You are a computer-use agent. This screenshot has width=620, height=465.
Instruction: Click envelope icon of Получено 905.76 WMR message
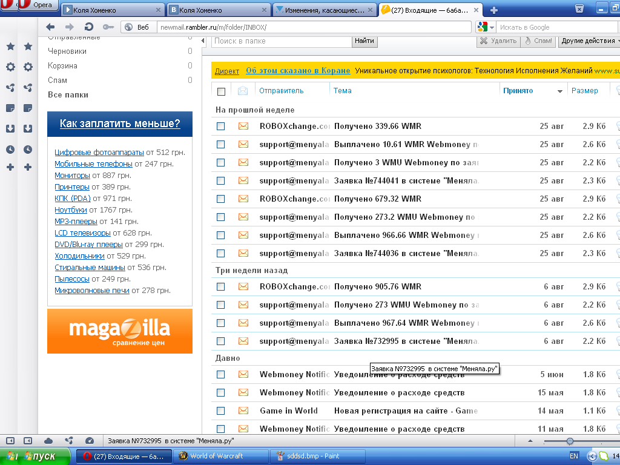(x=243, y=286)
